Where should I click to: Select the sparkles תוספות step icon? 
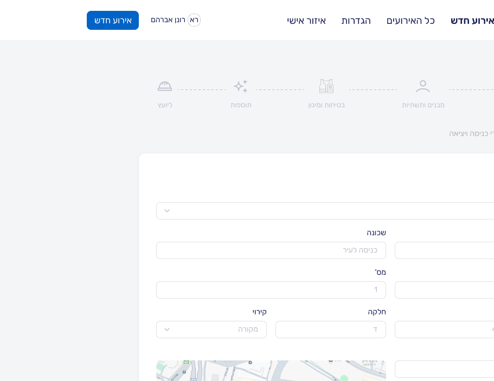[x=241, y=86]
